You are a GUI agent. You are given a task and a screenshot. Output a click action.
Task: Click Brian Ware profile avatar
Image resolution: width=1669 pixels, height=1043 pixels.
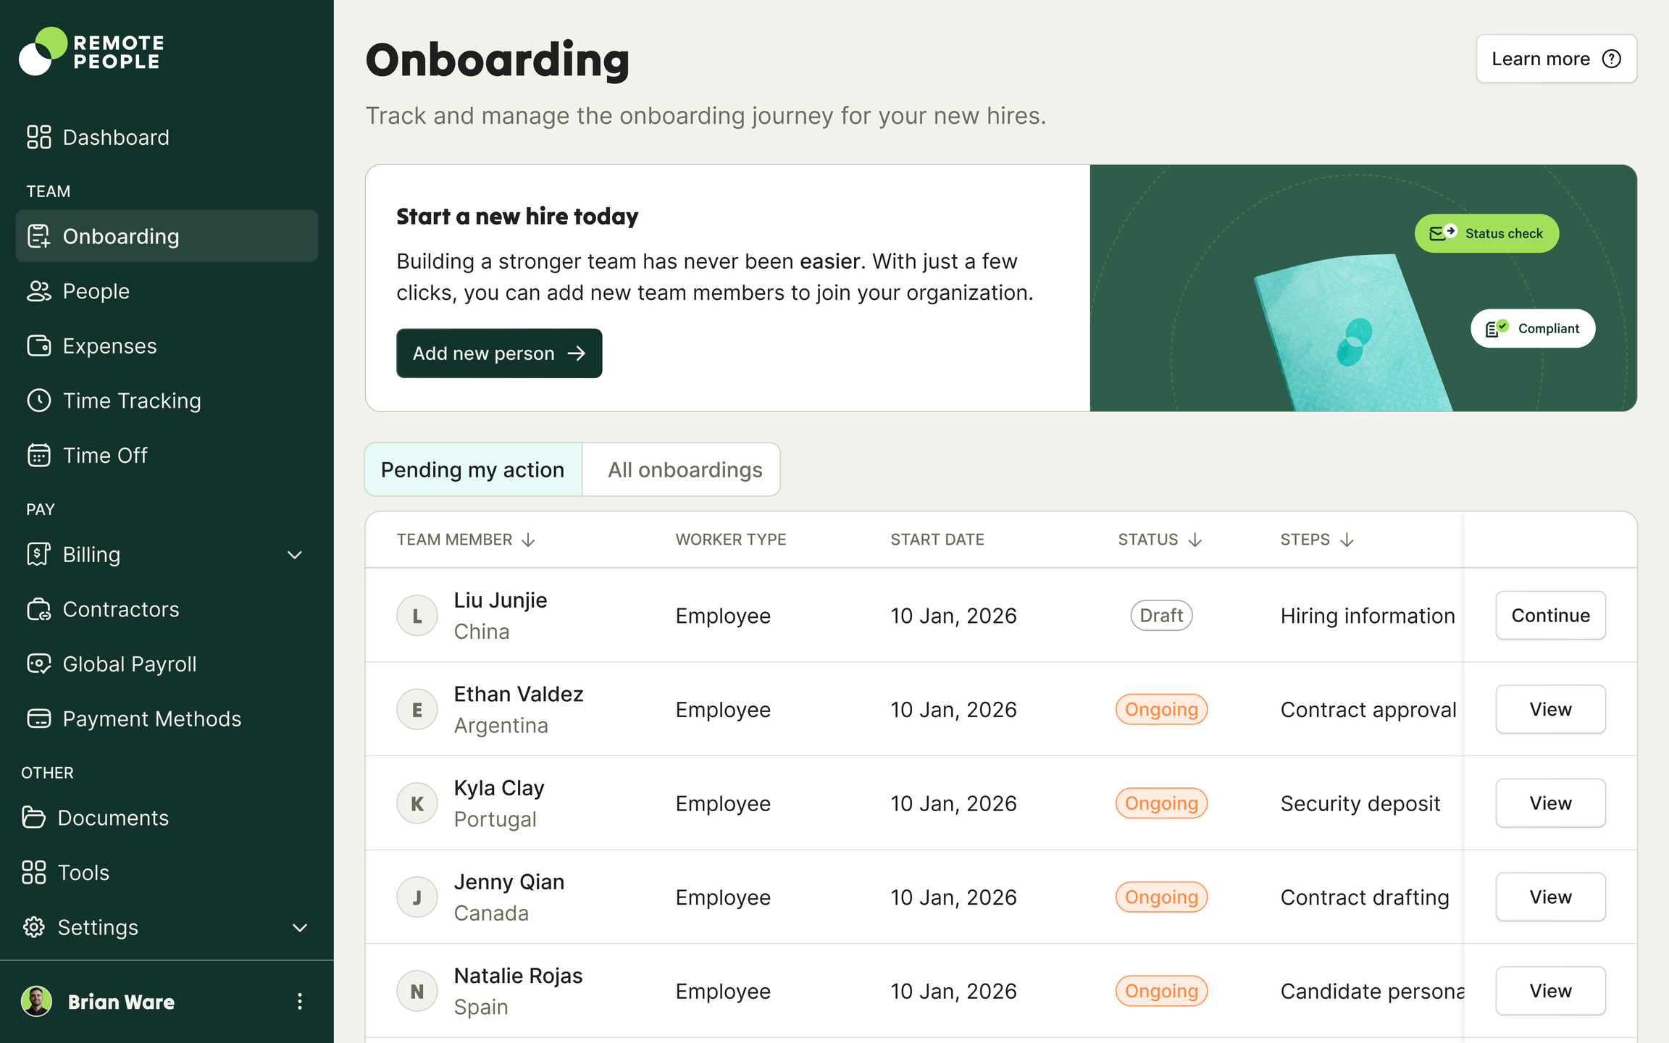click(36, 1002)
